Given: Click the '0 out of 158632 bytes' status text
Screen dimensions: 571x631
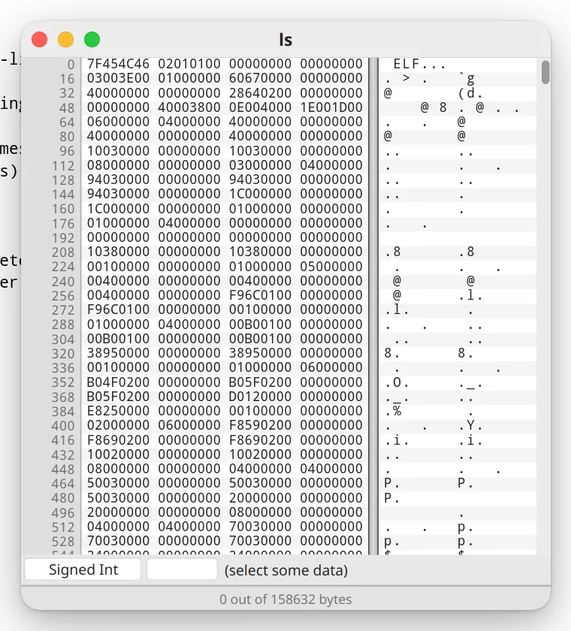Looking at the screenshot, I should 285,599.
